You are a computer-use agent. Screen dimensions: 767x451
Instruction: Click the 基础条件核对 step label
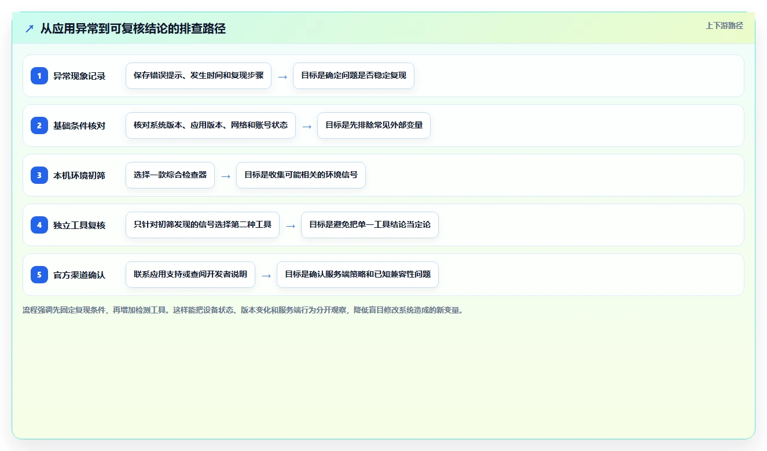pos(79,125)
